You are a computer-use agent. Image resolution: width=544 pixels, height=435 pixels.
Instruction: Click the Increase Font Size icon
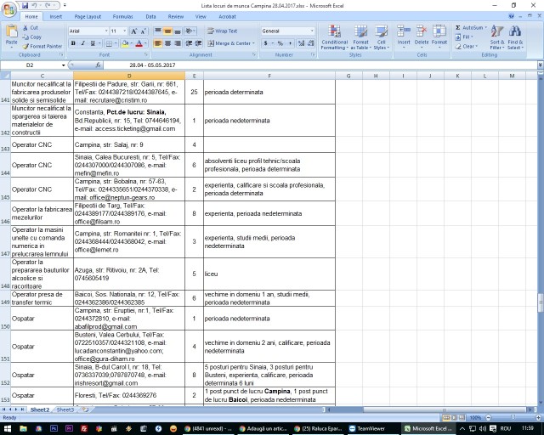coord(134,31)
